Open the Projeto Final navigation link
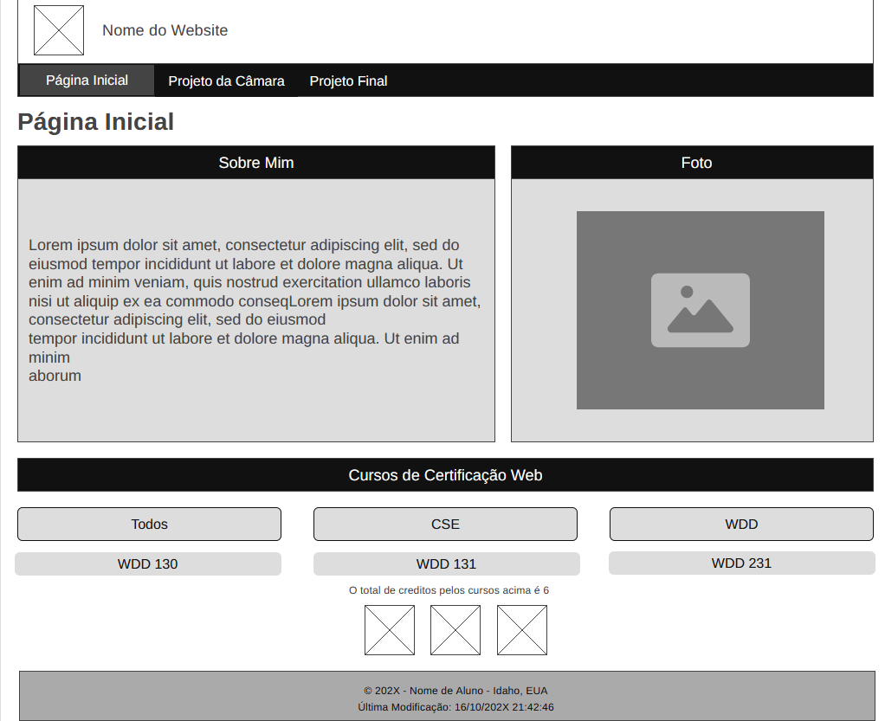 [x=348, y=80]
